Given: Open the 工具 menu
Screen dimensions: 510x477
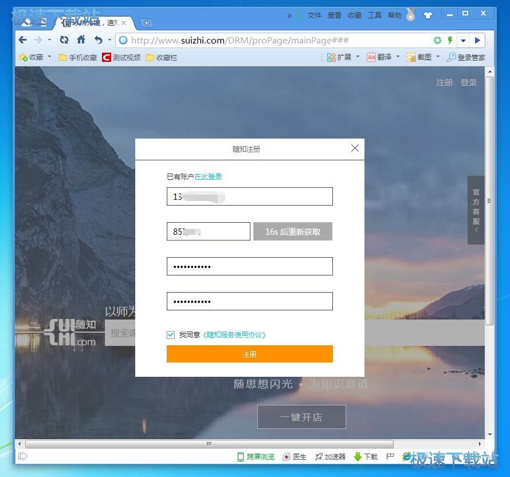Looking at the screenshot, I should [x=374, y=15].
